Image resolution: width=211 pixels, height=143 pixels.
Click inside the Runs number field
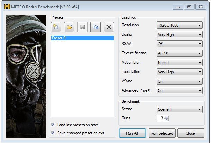tap(160, 118)
